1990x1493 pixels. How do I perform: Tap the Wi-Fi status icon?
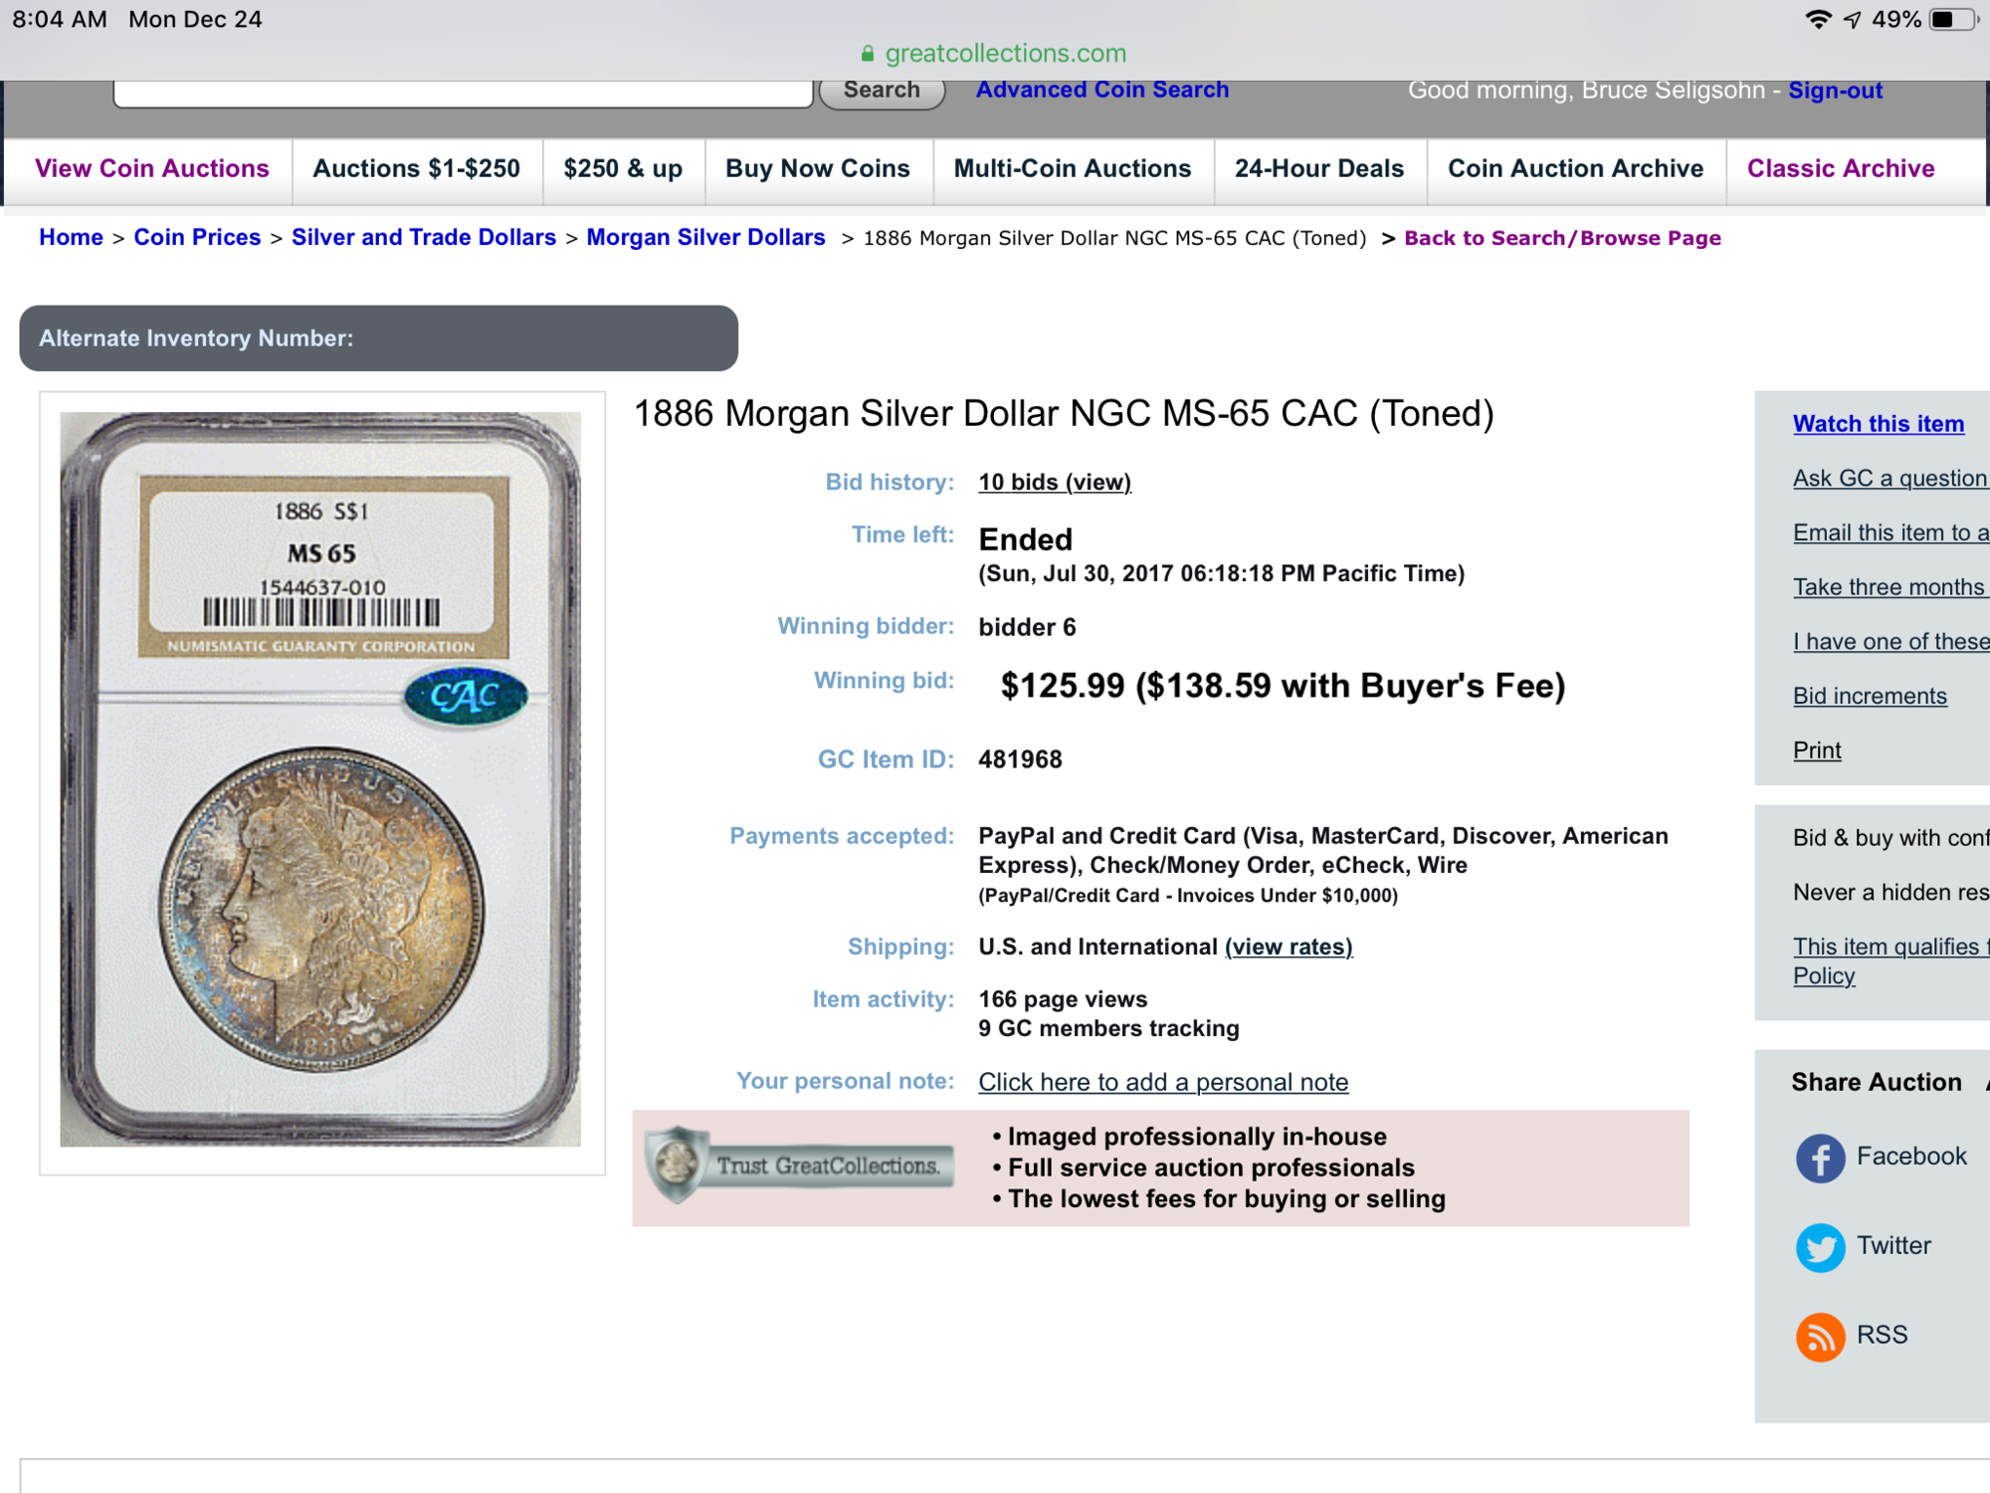click(1818, 20)
